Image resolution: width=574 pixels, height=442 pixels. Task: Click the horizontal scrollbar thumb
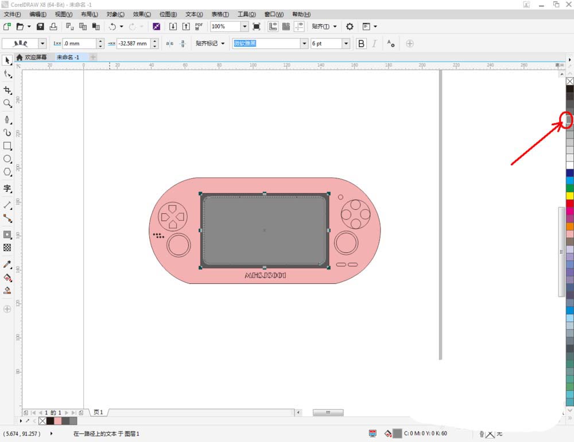(x=328, y=412)
